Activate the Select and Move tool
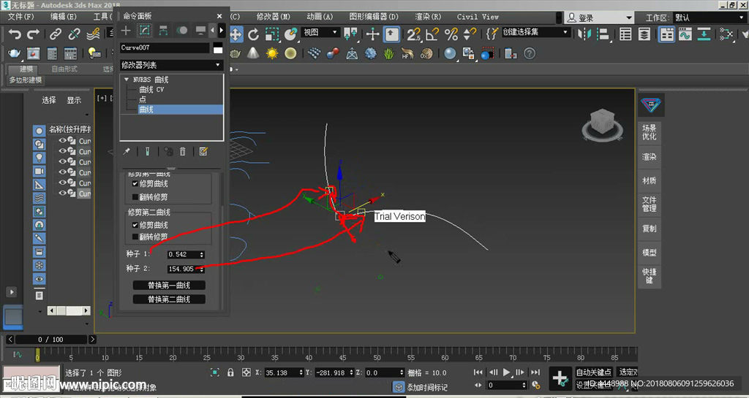 tap(236, 34)
